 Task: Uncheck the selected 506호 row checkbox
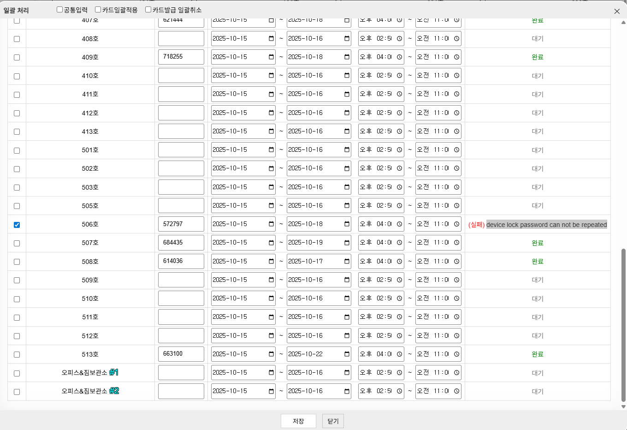[17, 225]
